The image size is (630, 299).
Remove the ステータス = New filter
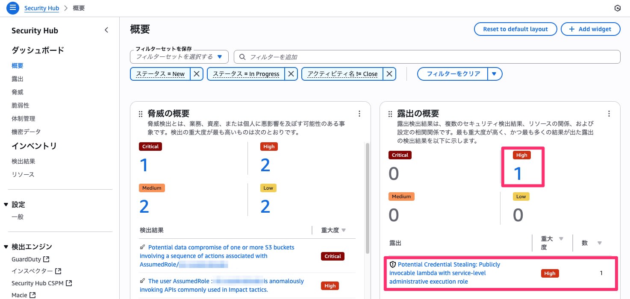(x=196, y=74)
